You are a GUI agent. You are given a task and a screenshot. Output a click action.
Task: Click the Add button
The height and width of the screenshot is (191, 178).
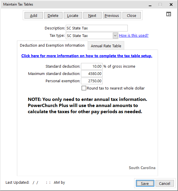point(34,15)
